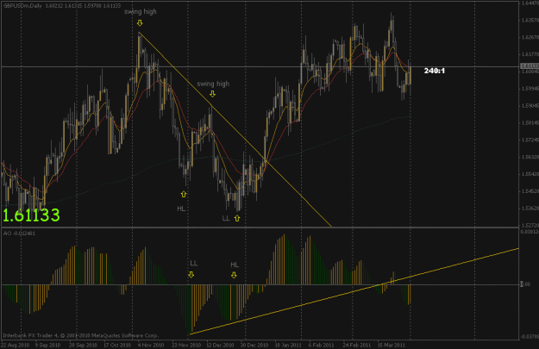Click the '18 Jan 2011' date label

click(x=288, y=345)
